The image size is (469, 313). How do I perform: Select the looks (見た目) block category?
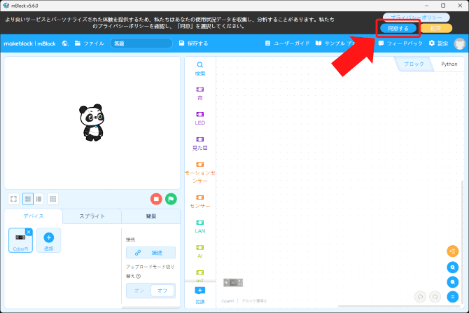pos(200,144)
